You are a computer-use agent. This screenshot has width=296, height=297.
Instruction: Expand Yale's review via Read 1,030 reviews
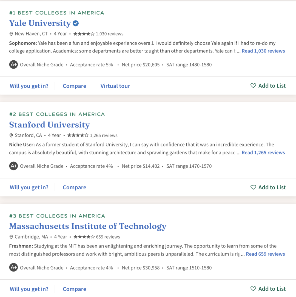point(263,51)
